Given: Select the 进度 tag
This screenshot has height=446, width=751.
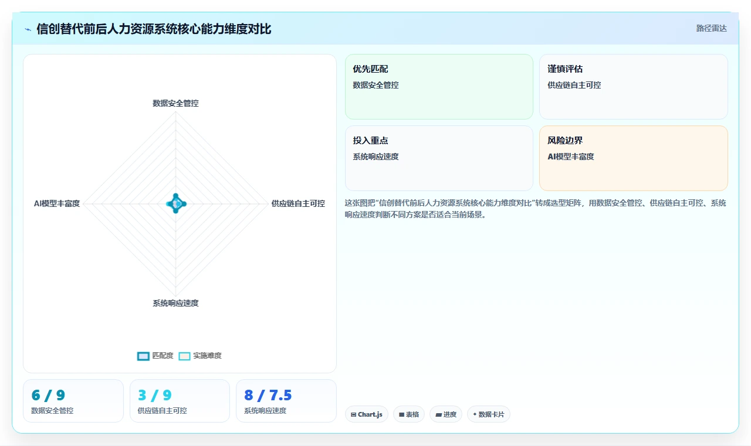Looking at the screenshot, I should [x=446, y=414].
